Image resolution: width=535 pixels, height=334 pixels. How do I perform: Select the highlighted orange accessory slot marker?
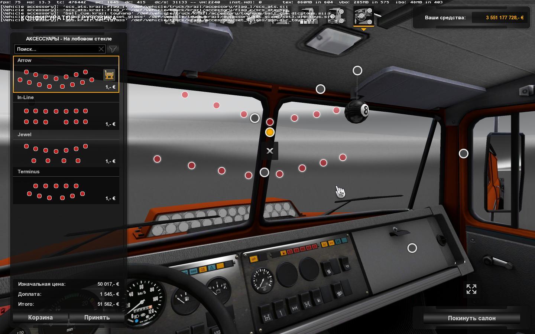270,132
